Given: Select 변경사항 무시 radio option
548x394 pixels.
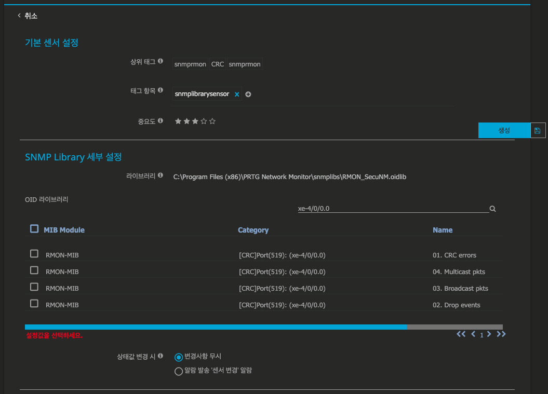Looking at the screenshot, I should pyautogui.click(x=179, y=357).
